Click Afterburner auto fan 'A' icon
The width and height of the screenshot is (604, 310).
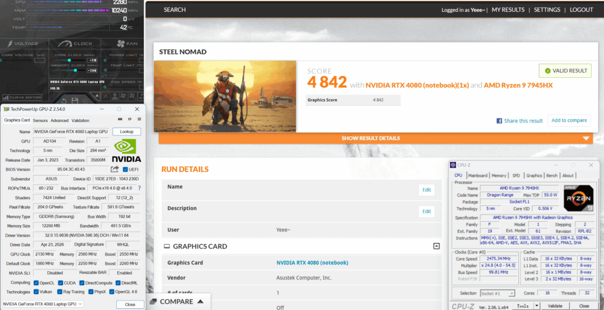(106, 96)
